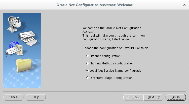189x104 pixels.
Task: Choose Naming Methods configuration option
Action: 88,63
